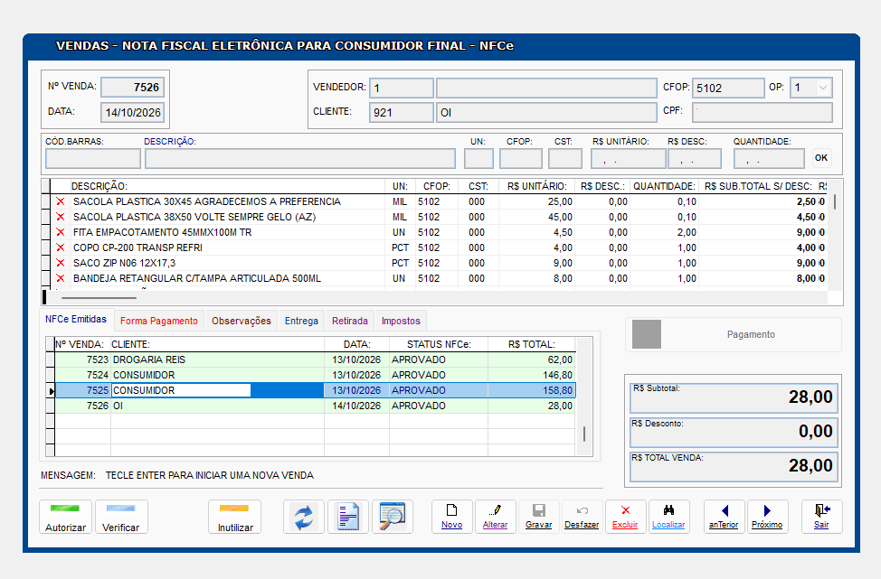The image size is (881, 579).
Task: Click the blue Verificar button
Action: click(x=121, y=517)
